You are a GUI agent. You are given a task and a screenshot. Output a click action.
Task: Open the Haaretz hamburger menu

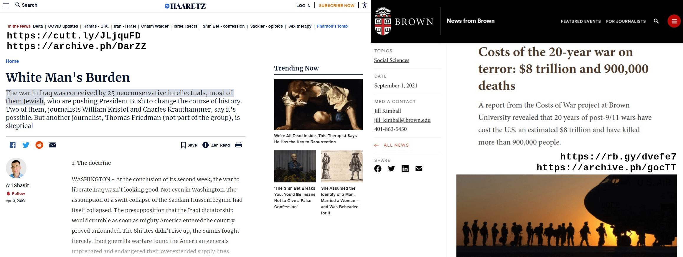(x=6, y=5)
